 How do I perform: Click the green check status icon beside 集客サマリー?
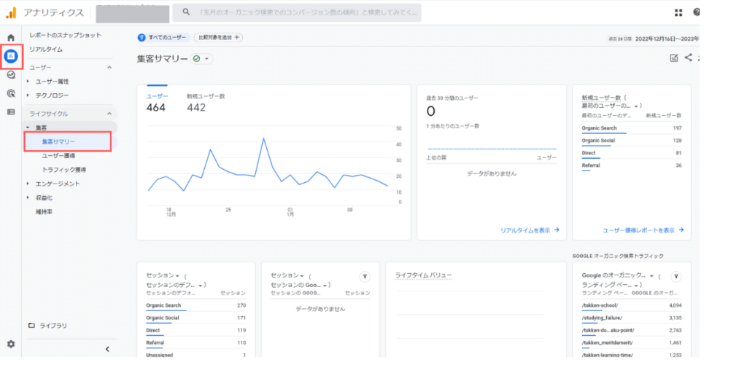(x=196, y=58)
